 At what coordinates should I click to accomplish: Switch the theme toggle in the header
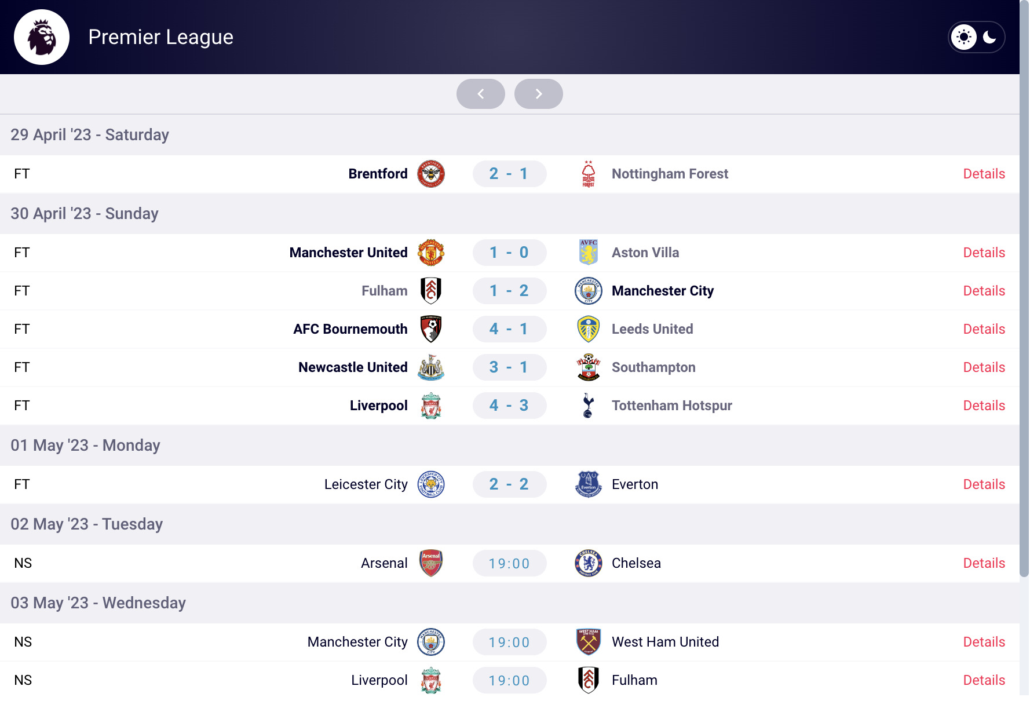point(977,37)
